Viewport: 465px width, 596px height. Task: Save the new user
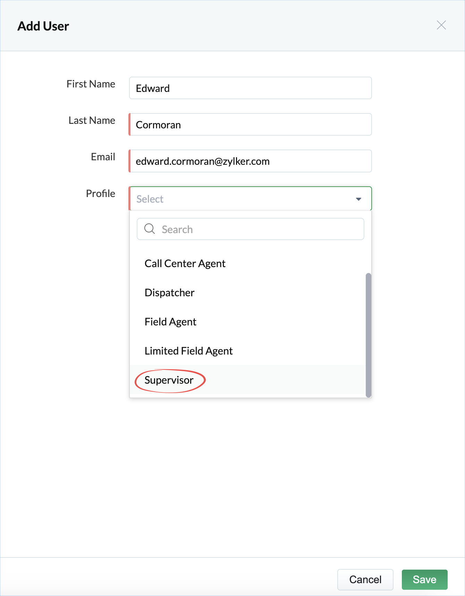pos(424,579)
